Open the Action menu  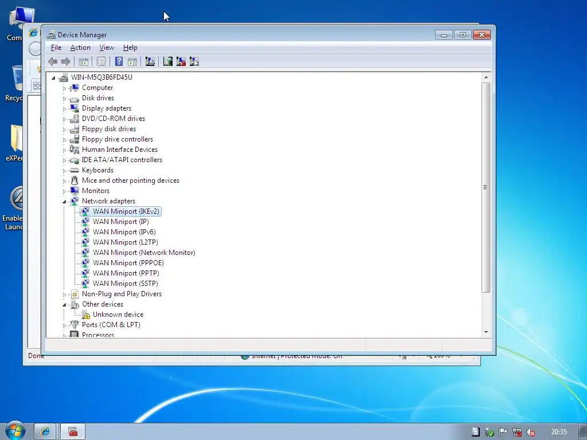point(80,48)
